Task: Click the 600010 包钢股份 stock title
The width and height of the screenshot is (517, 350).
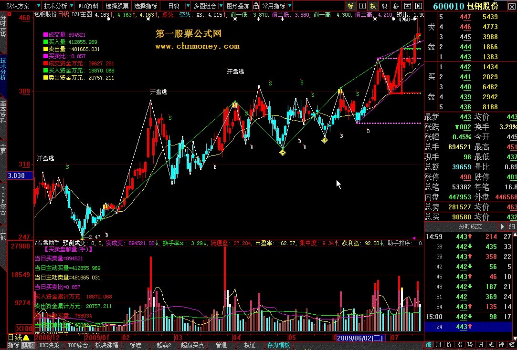Action: point(465,6)
